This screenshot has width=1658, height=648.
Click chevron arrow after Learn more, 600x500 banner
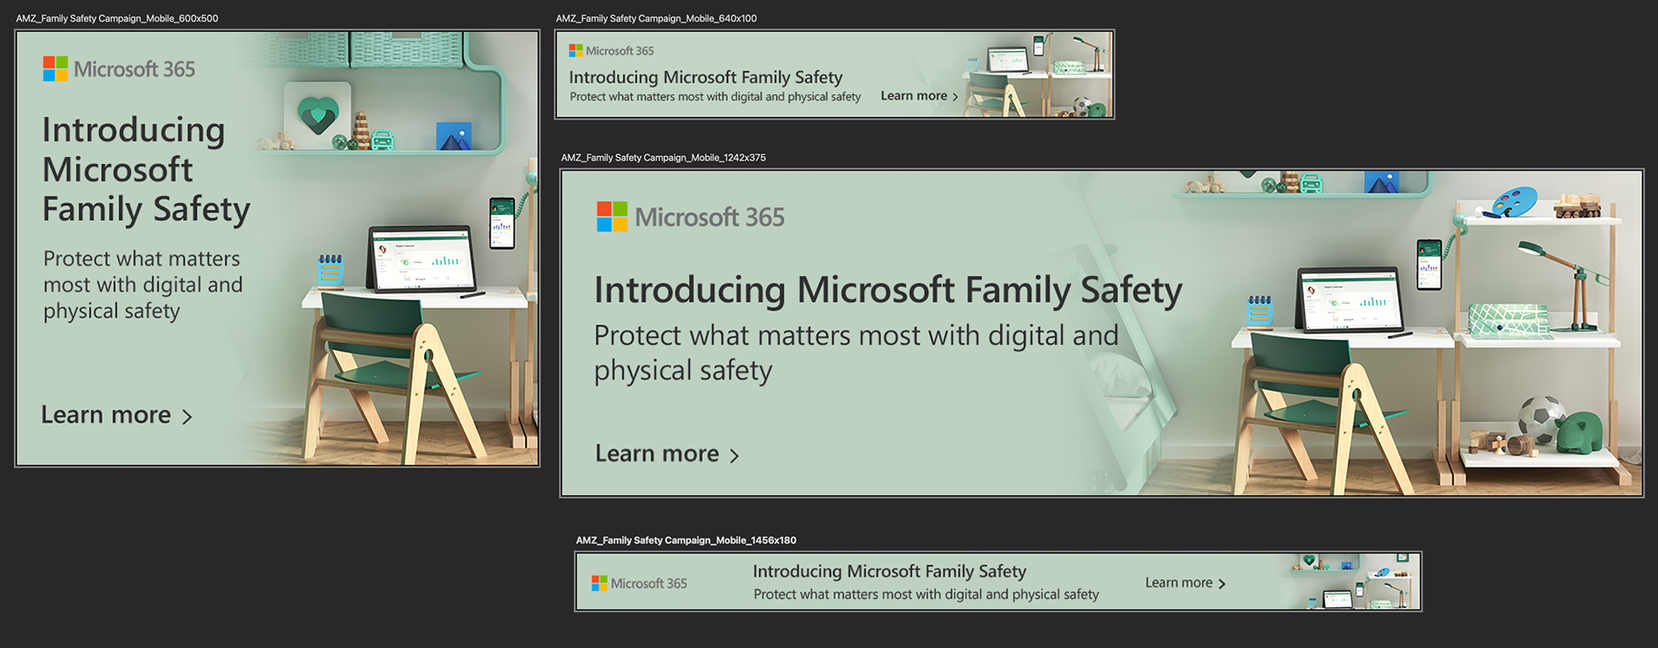(187, 417)
